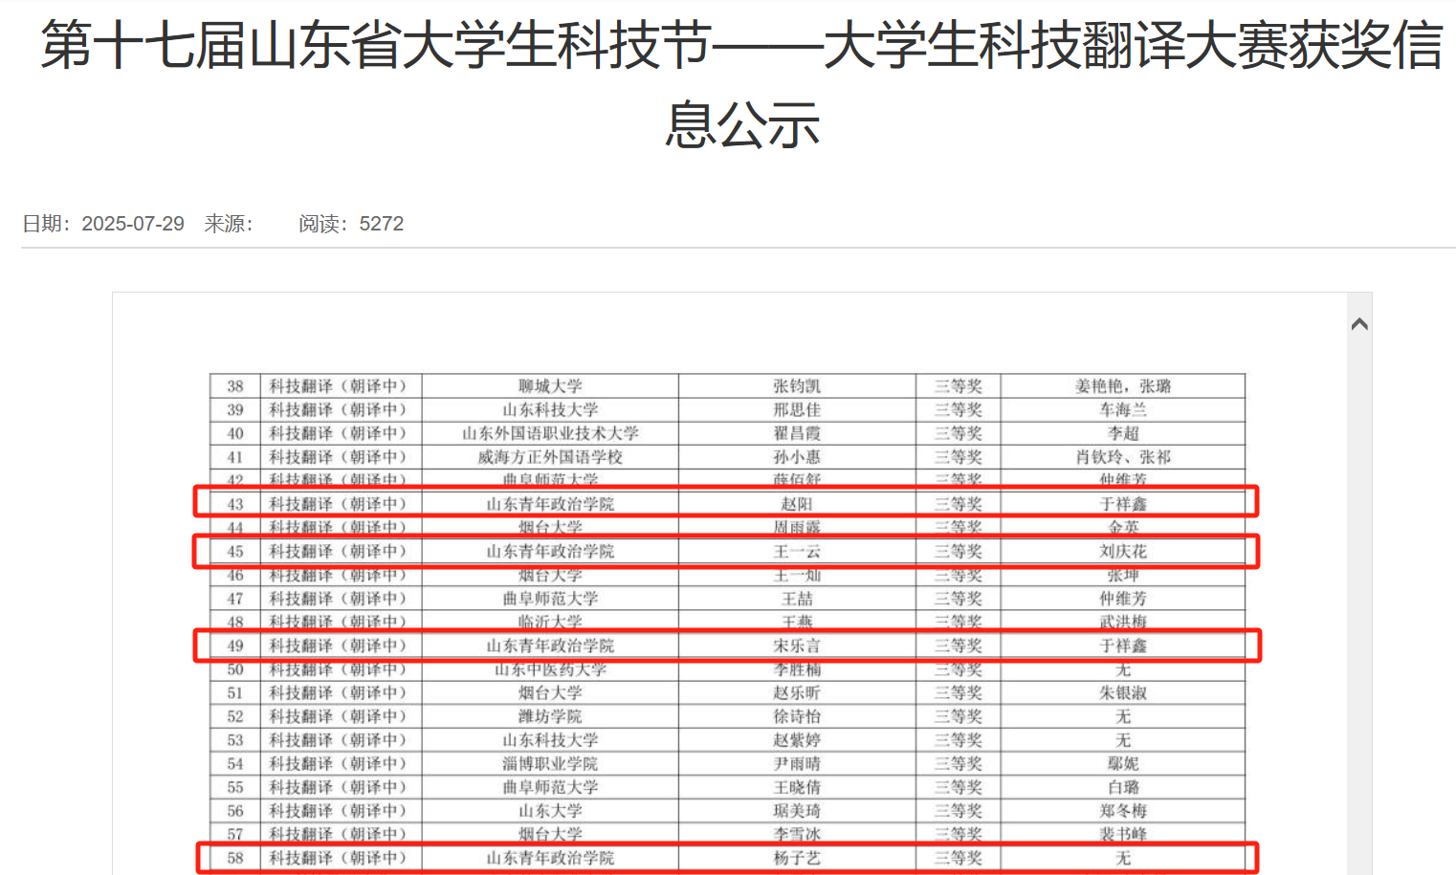Click the 三等奖 cell in row 51
The width and height of the screenshot is (1456, 875).
tap(958, 693)
